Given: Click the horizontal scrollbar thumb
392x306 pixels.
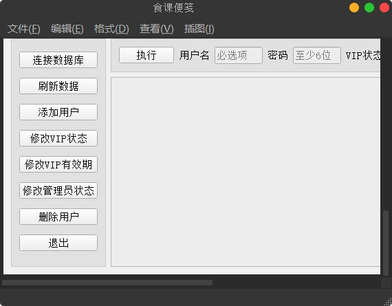Looking at the screenshot, I should point(107,283).
